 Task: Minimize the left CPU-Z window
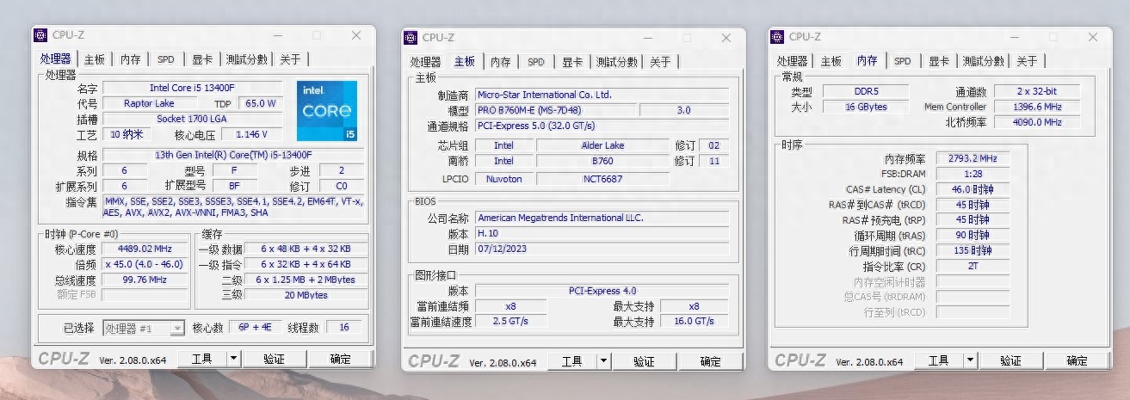(x=278, y=35)
